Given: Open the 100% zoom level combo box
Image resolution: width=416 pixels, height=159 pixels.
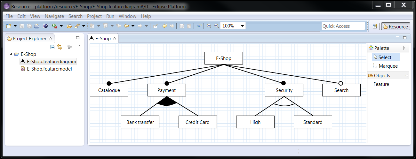Looking at the screenshot, I should pyautogui.click(x=233, y=26).
